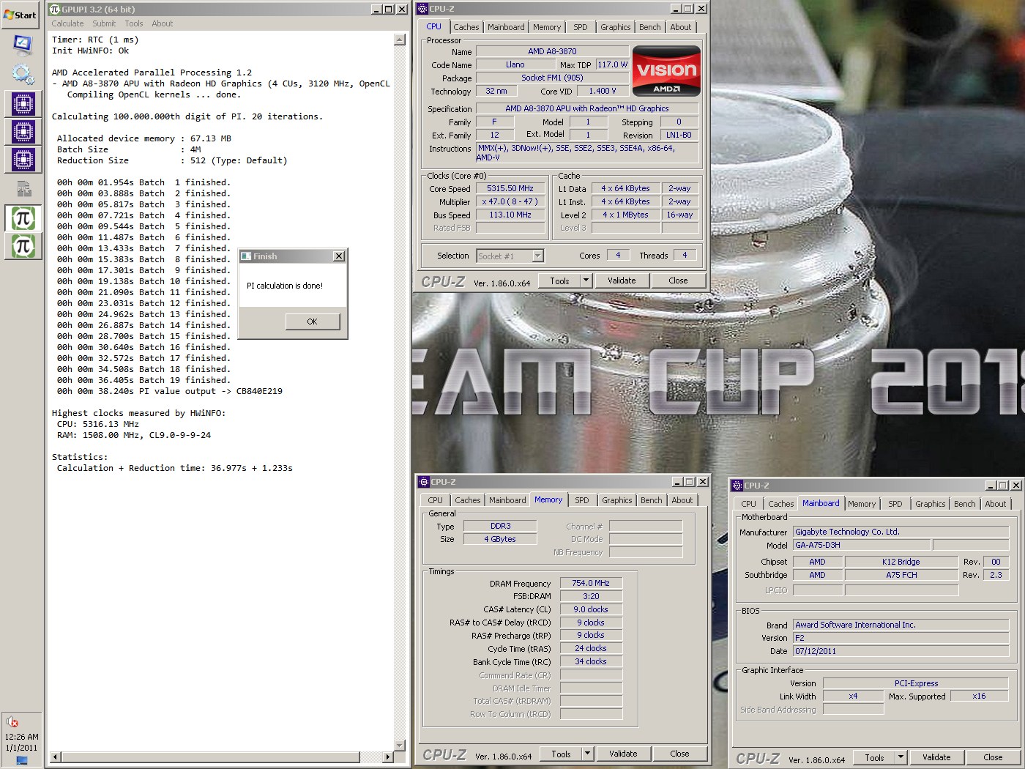Image resolution: width=1025 pixels, height=769 pixels.
Task: Click title icon of CPU-Z processor window
Action: (422, 9)
